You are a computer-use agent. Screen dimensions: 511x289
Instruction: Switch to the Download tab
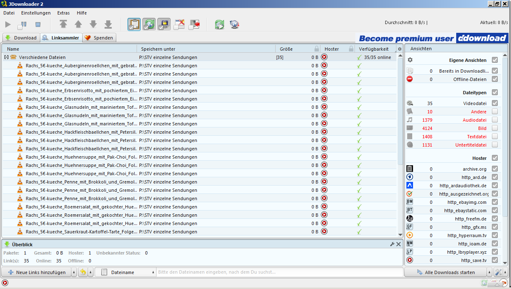21,38
